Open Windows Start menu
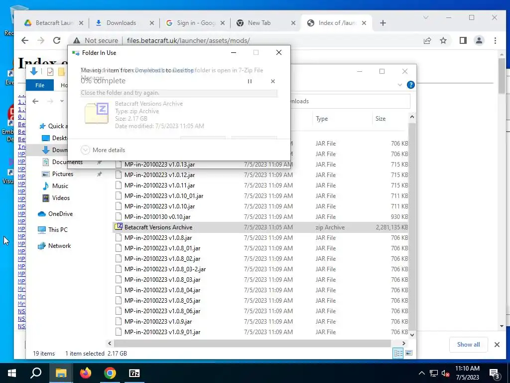The image size is (510, 383). [x=12, y=373]
